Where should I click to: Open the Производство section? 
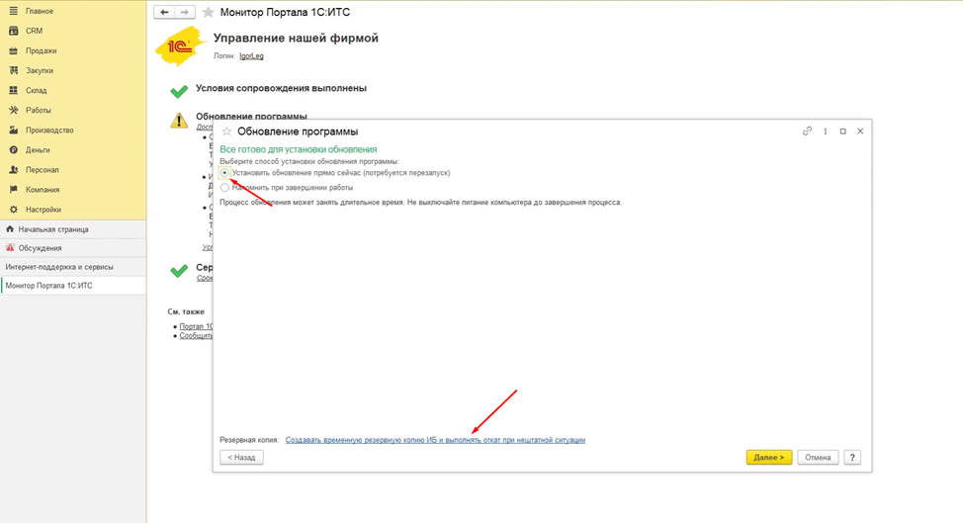[x=49, y=131]
